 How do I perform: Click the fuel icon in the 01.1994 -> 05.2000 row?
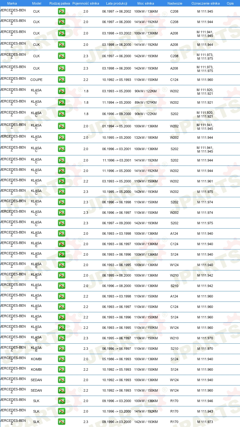click(x=61, y=126)
